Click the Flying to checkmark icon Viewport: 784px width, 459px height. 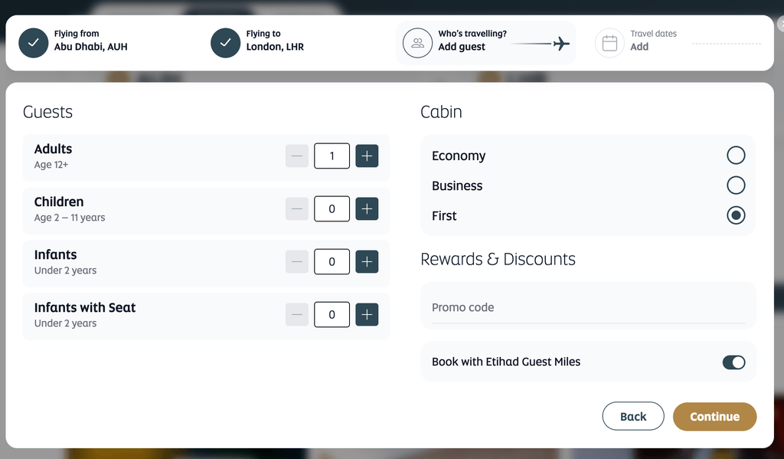click(226, 43)
